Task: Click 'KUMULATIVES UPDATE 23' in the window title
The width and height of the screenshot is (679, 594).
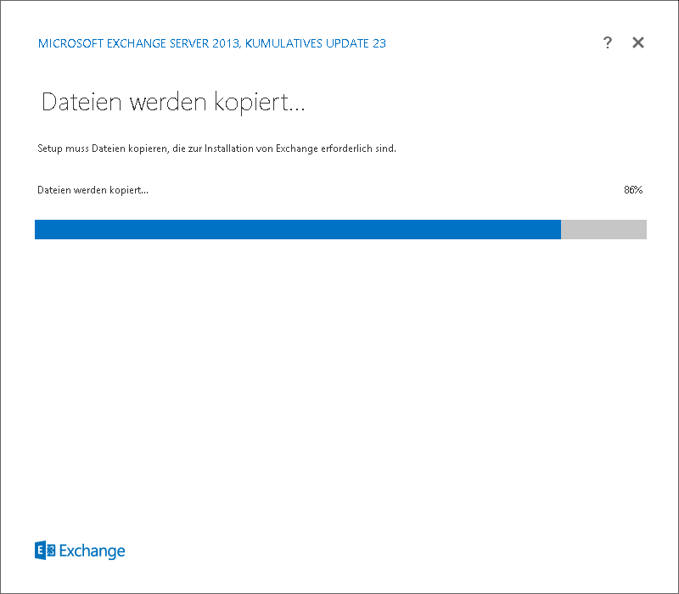Action: coord(315,43)
